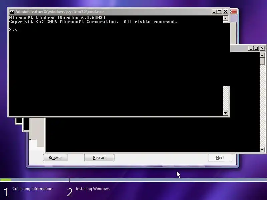Click scroll up arrow in rear cmd window
Image resolution: width=267 pixels, height=200 pixels.
[262, 55]
